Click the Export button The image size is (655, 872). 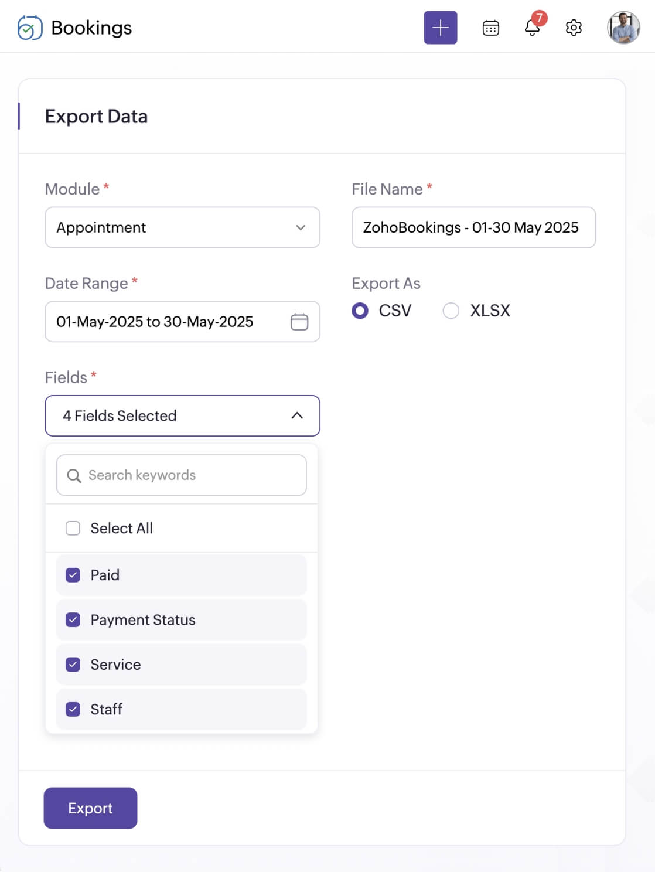click(90, 808)
